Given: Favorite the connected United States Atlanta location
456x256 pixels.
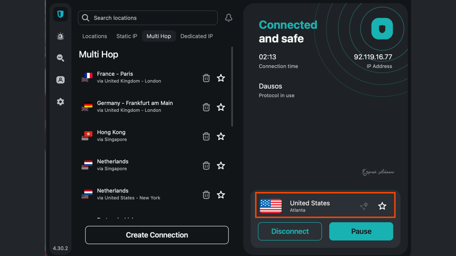Looking at the screenshot, I should (382, 206).
